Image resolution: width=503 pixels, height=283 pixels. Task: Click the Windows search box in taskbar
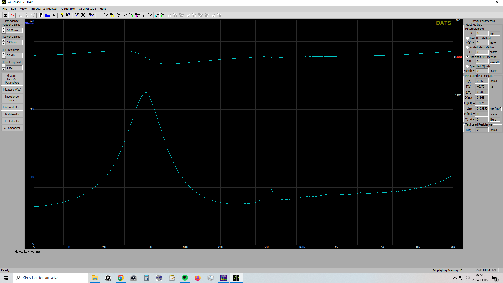click(x=50, y=278)
